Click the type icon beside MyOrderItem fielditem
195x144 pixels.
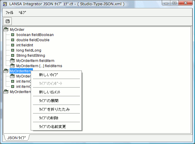(12, 60)
